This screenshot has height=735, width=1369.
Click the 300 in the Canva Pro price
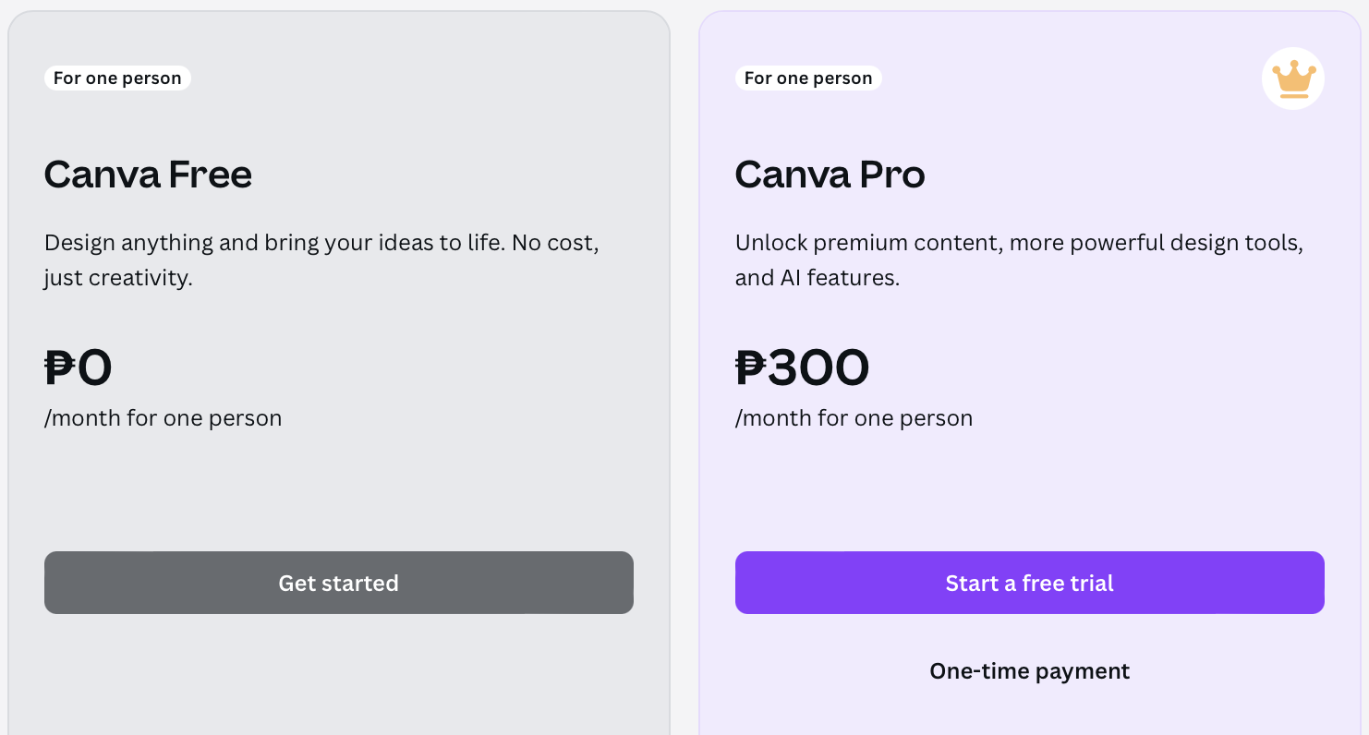pos(819,367)
